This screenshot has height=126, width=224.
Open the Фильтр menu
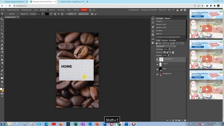coord(52,10)
